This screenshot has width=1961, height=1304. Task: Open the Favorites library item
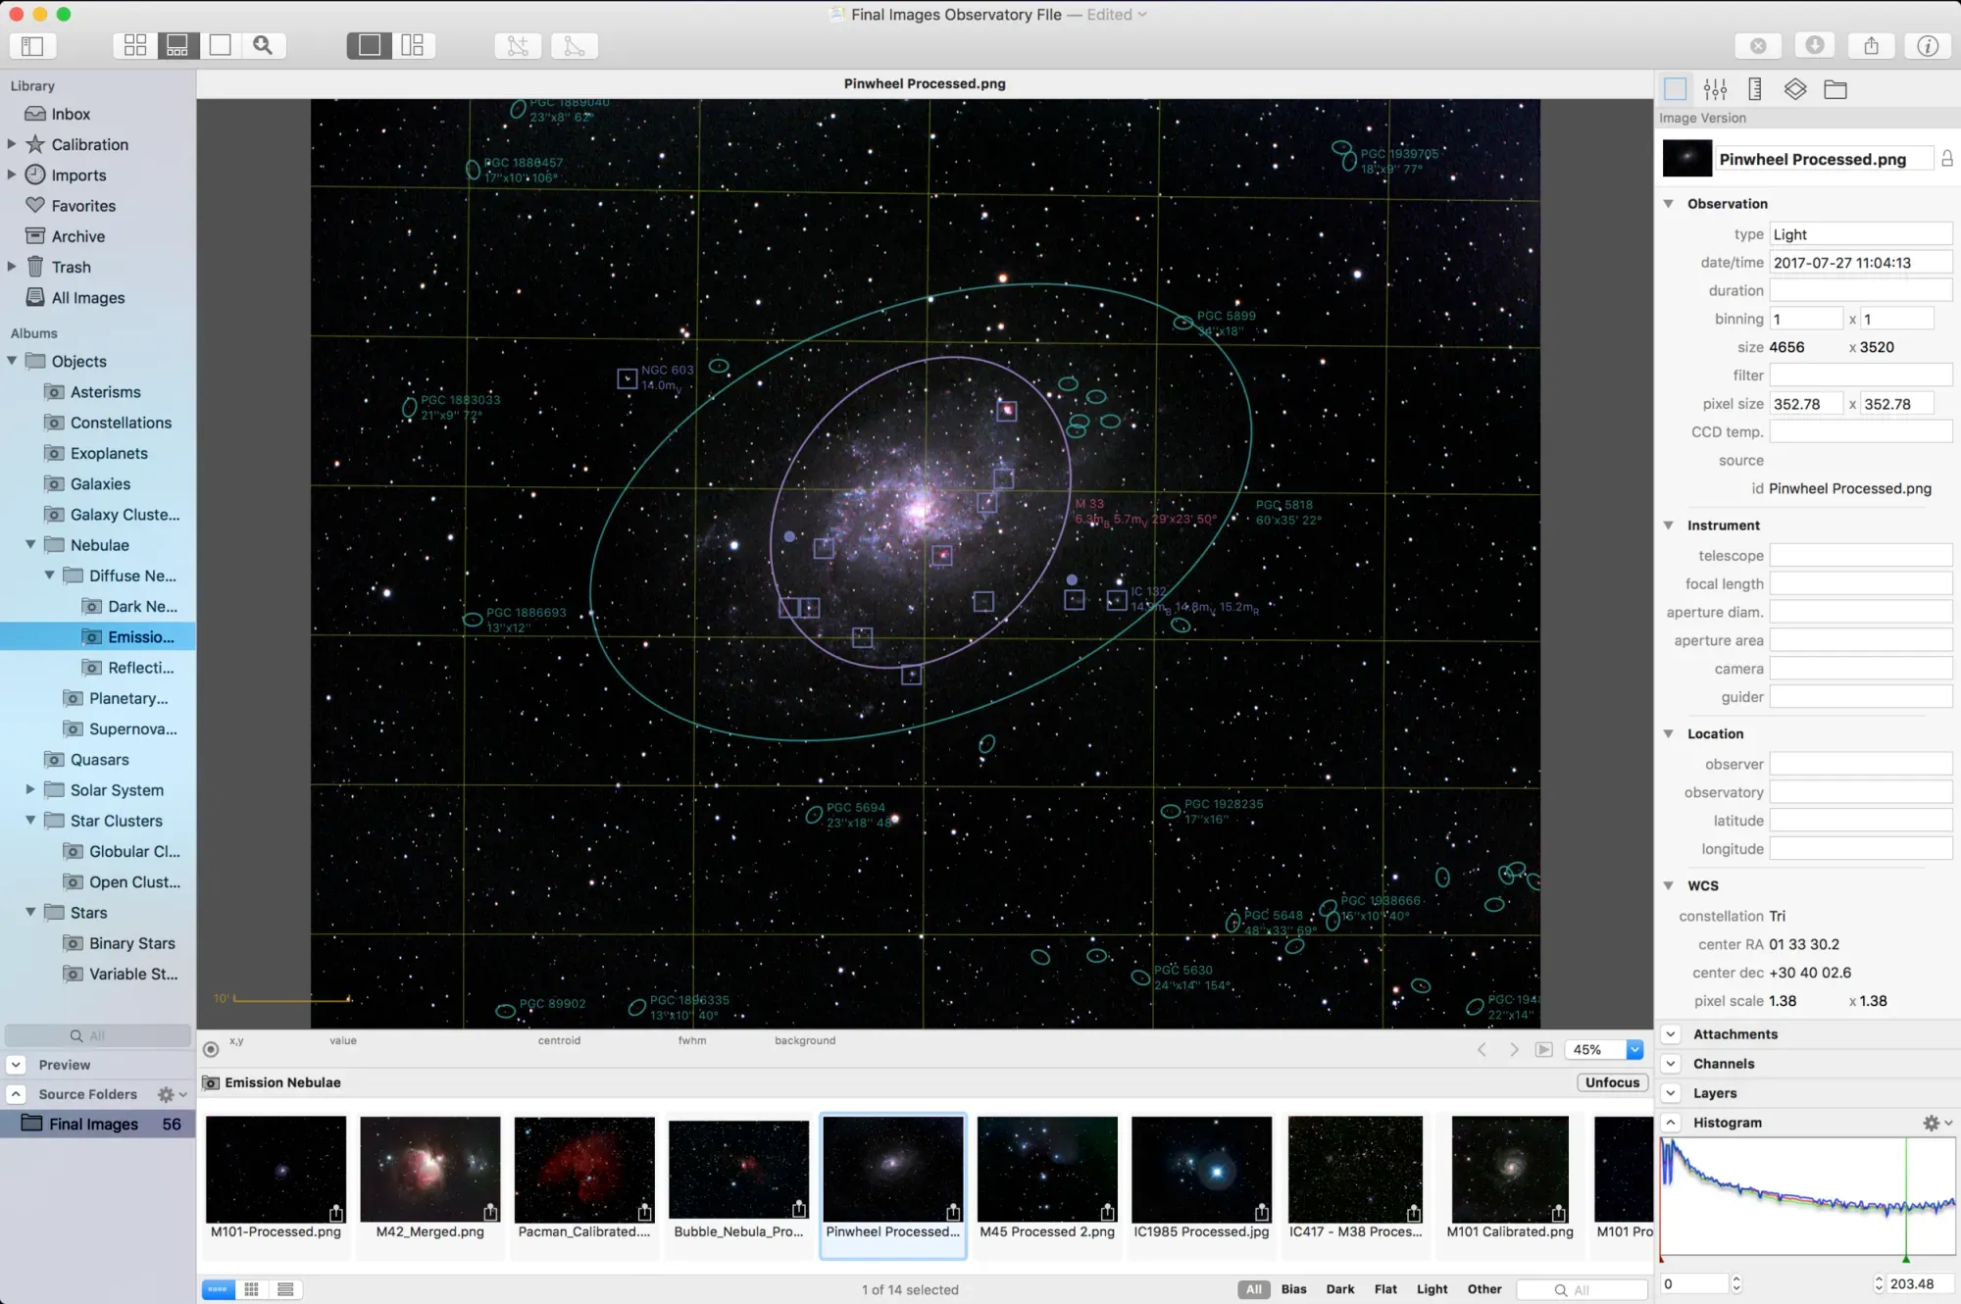83,206
